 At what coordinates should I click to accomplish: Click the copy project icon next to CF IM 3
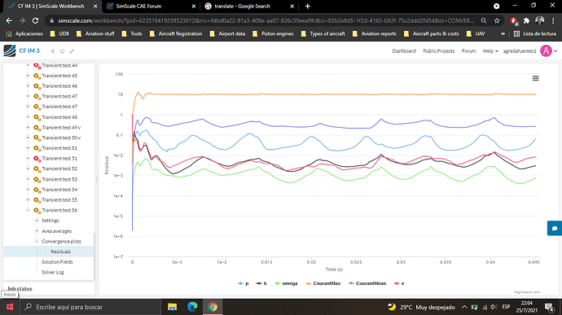(x=63, y=51)
